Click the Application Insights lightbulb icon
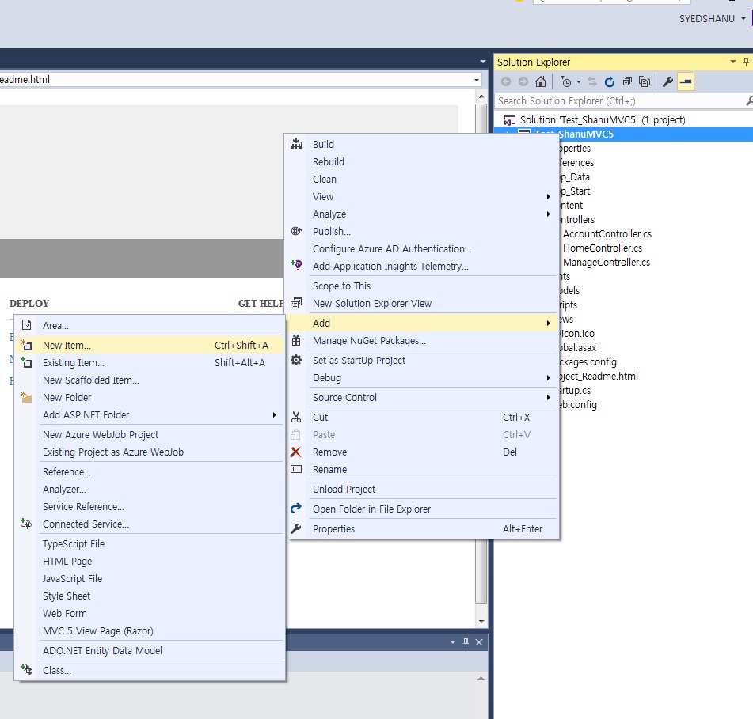753x719 pixels. (x=296, y=265)
